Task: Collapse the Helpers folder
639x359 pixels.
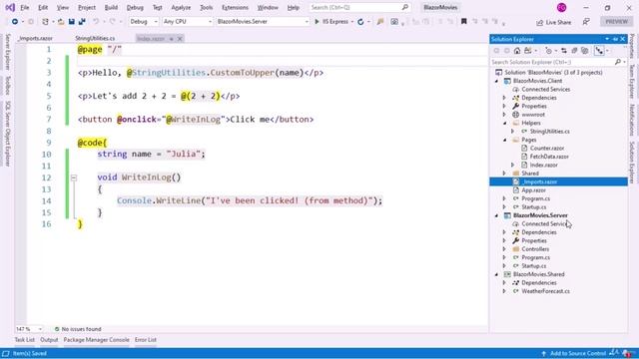Action: tap(504, 123)
